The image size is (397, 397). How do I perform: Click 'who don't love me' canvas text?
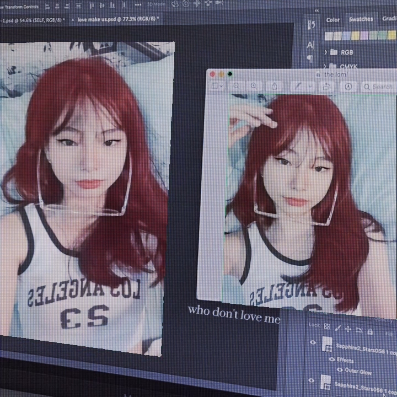click(x=234, y=314)
